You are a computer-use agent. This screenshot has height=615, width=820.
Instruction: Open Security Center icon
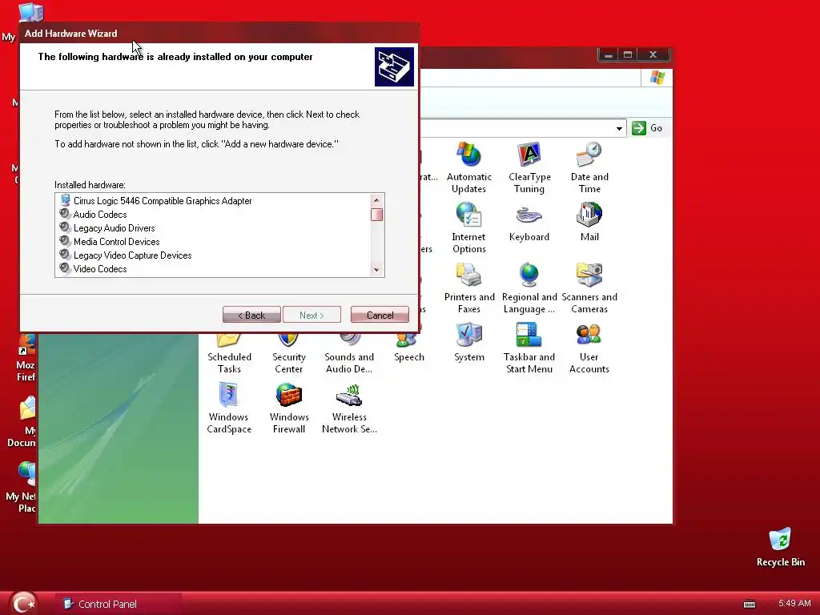coord(288,353)
